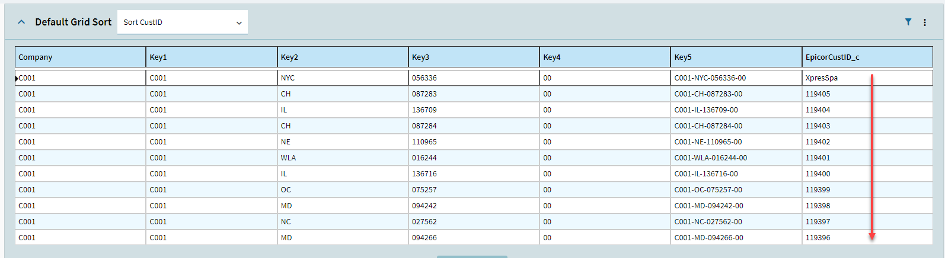This screenshot has width=945, height=258.
Task: Select the 110965 Key3 cell
Action: click(x=474, y=142)
